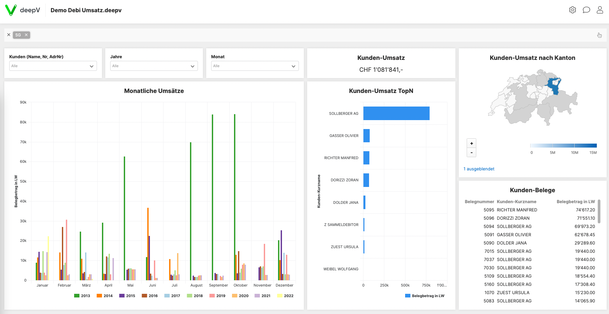This screenshot has height=314, width=609.
Task: Open the chat bubble icon
Action: tap(586, 10)
